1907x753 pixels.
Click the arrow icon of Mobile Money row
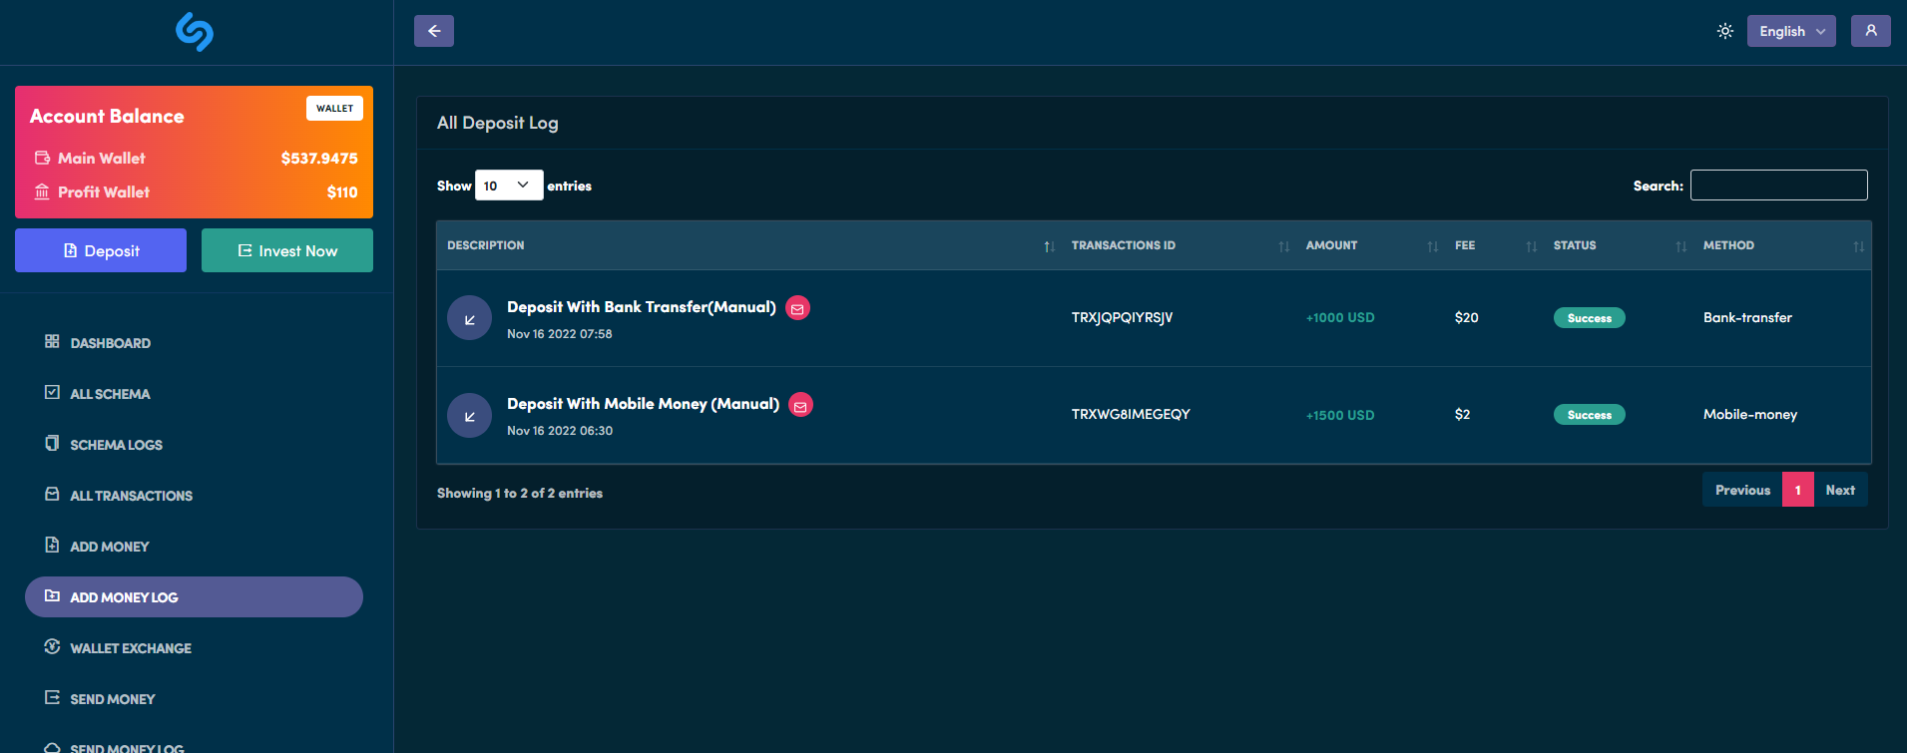pos(469,416)
